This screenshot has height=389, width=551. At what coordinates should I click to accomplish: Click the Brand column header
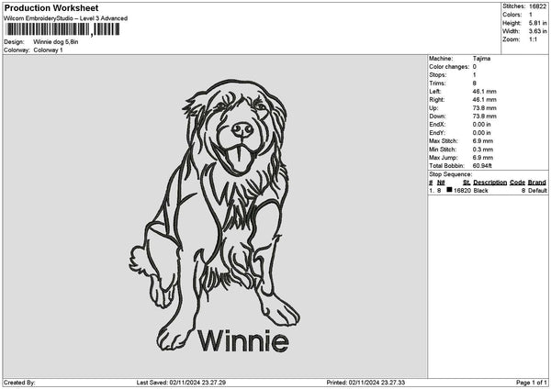click(537, 183)
